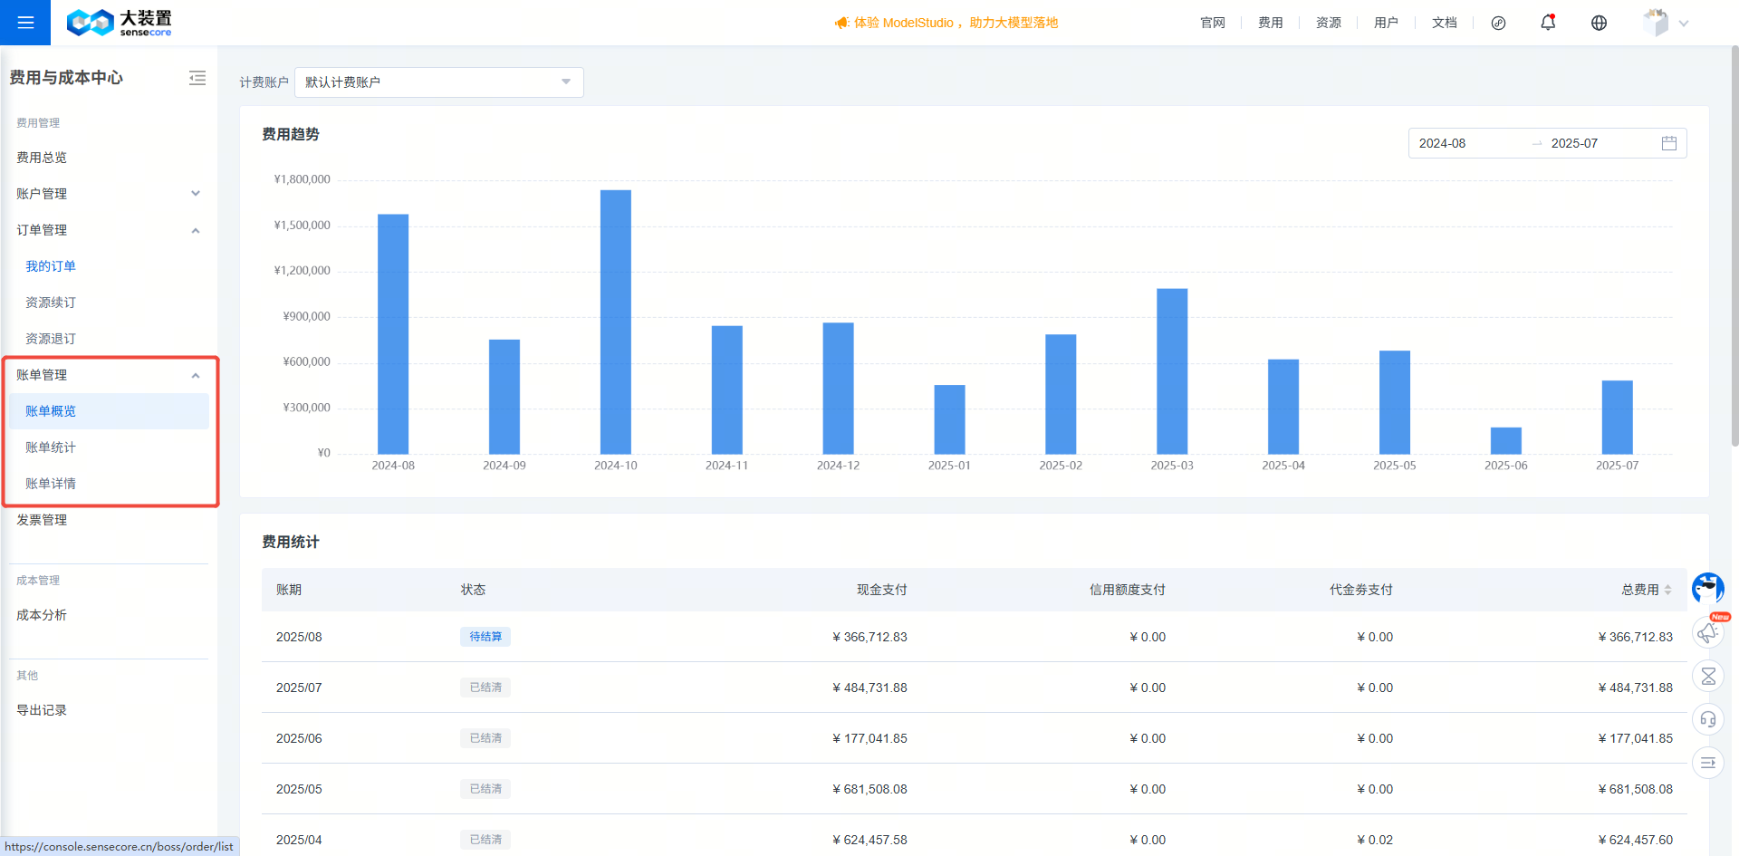Click the 2024-10 bar in the chart
This screenshot has width=1739, height=856.
pos(616,322)
